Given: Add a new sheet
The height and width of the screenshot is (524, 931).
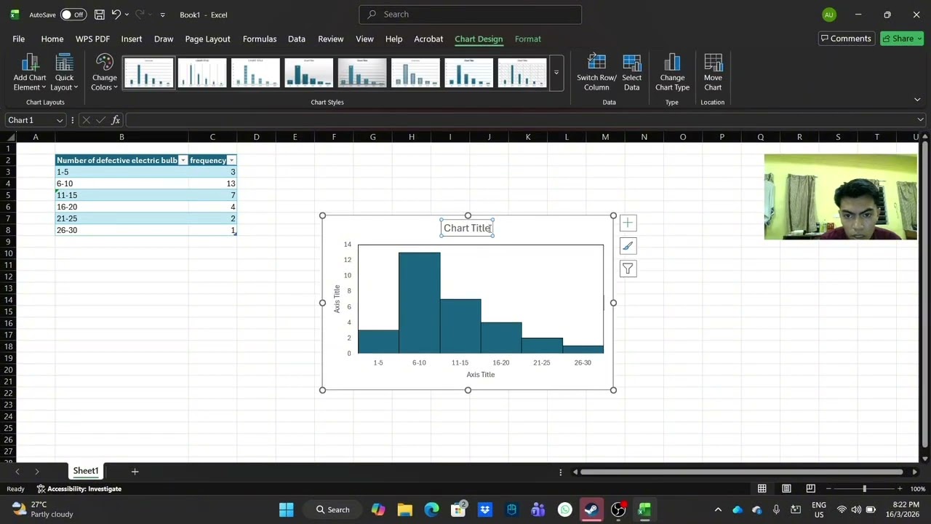Looking at the screenshot, I should [135, 472].
